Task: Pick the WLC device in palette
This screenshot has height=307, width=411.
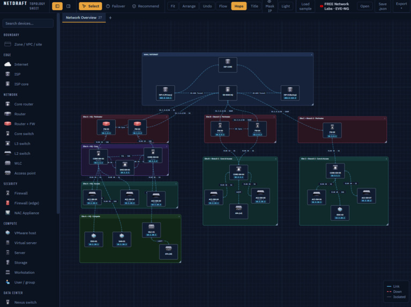Action: (28, 163)
